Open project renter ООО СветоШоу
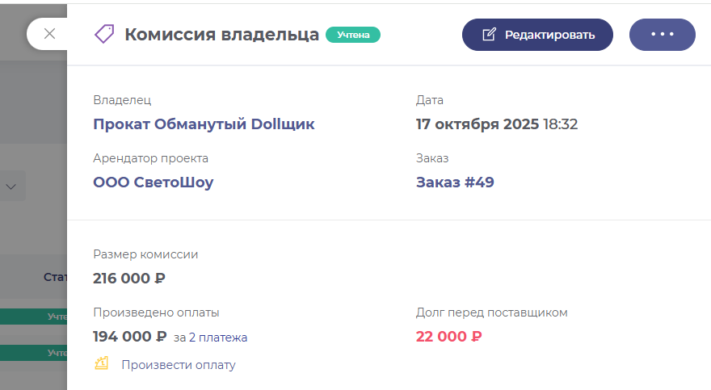The image size is (711, 390). (x=154, y=182)
